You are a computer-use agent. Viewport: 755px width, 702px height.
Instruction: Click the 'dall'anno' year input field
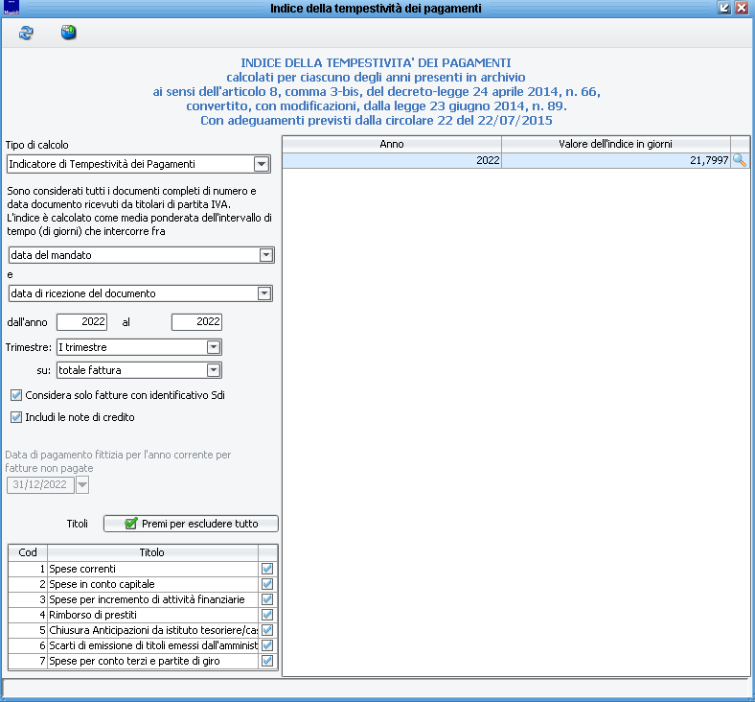(x=81, y=322)
